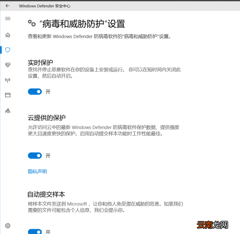The width and height of the screenshot is (240, 234).
Task: Open Firewall & network protection antenna icon
Action: click(8, 80)
